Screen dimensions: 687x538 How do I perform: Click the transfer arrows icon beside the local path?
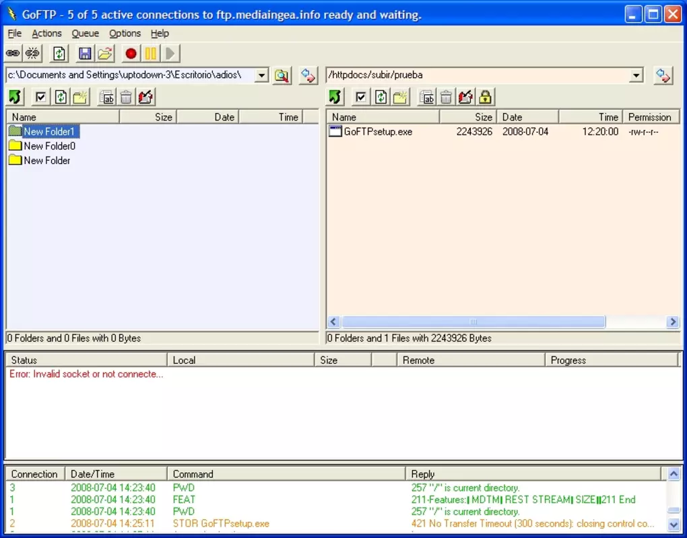tap(308, 75)
